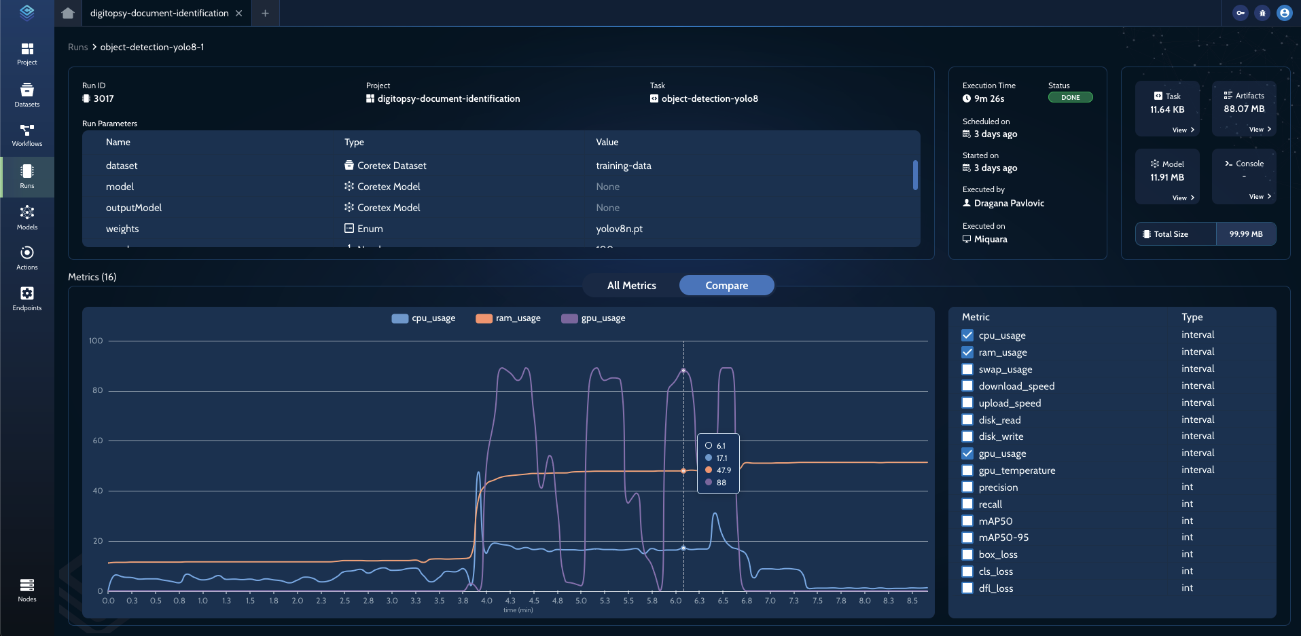The width and height of the screenshot is (1301, 636).
Task: Expand the Artifacts View link
Action: pyautogui.click(x=1260, y=130)
